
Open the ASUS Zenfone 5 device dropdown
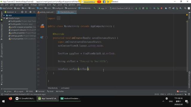(x=121, y=8)
